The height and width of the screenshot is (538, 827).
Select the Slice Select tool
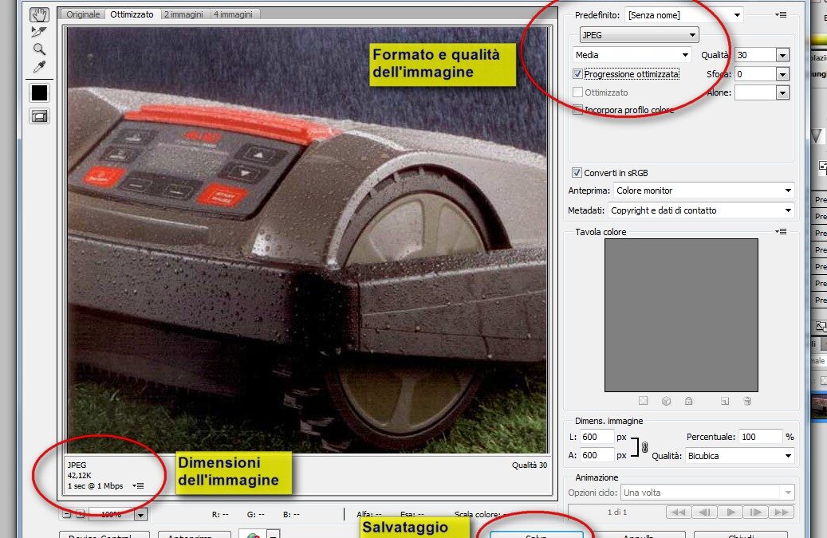tap(39, 32)
